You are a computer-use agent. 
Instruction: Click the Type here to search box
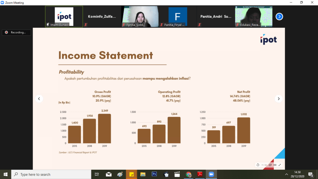pos(51,174)
